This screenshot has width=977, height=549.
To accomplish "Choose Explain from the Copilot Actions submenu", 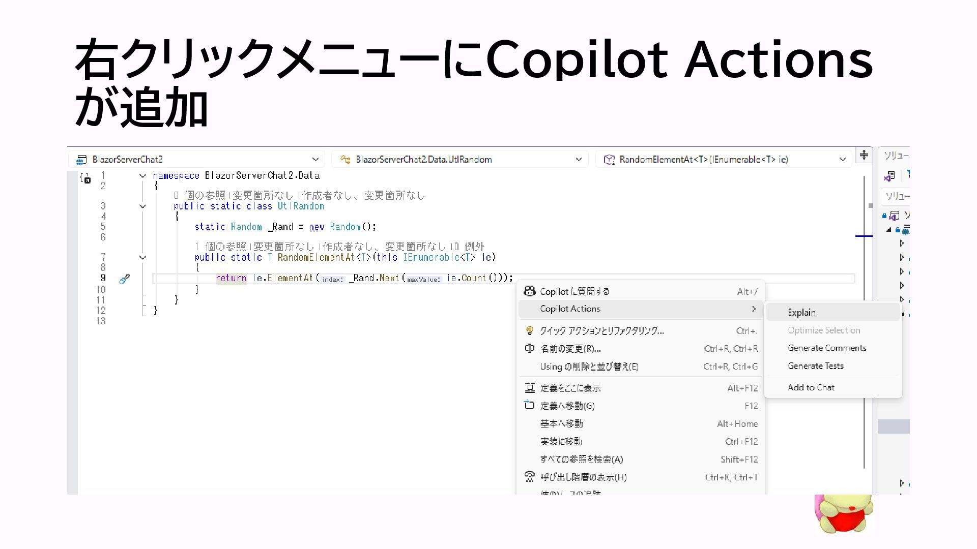I will point(833,312).
